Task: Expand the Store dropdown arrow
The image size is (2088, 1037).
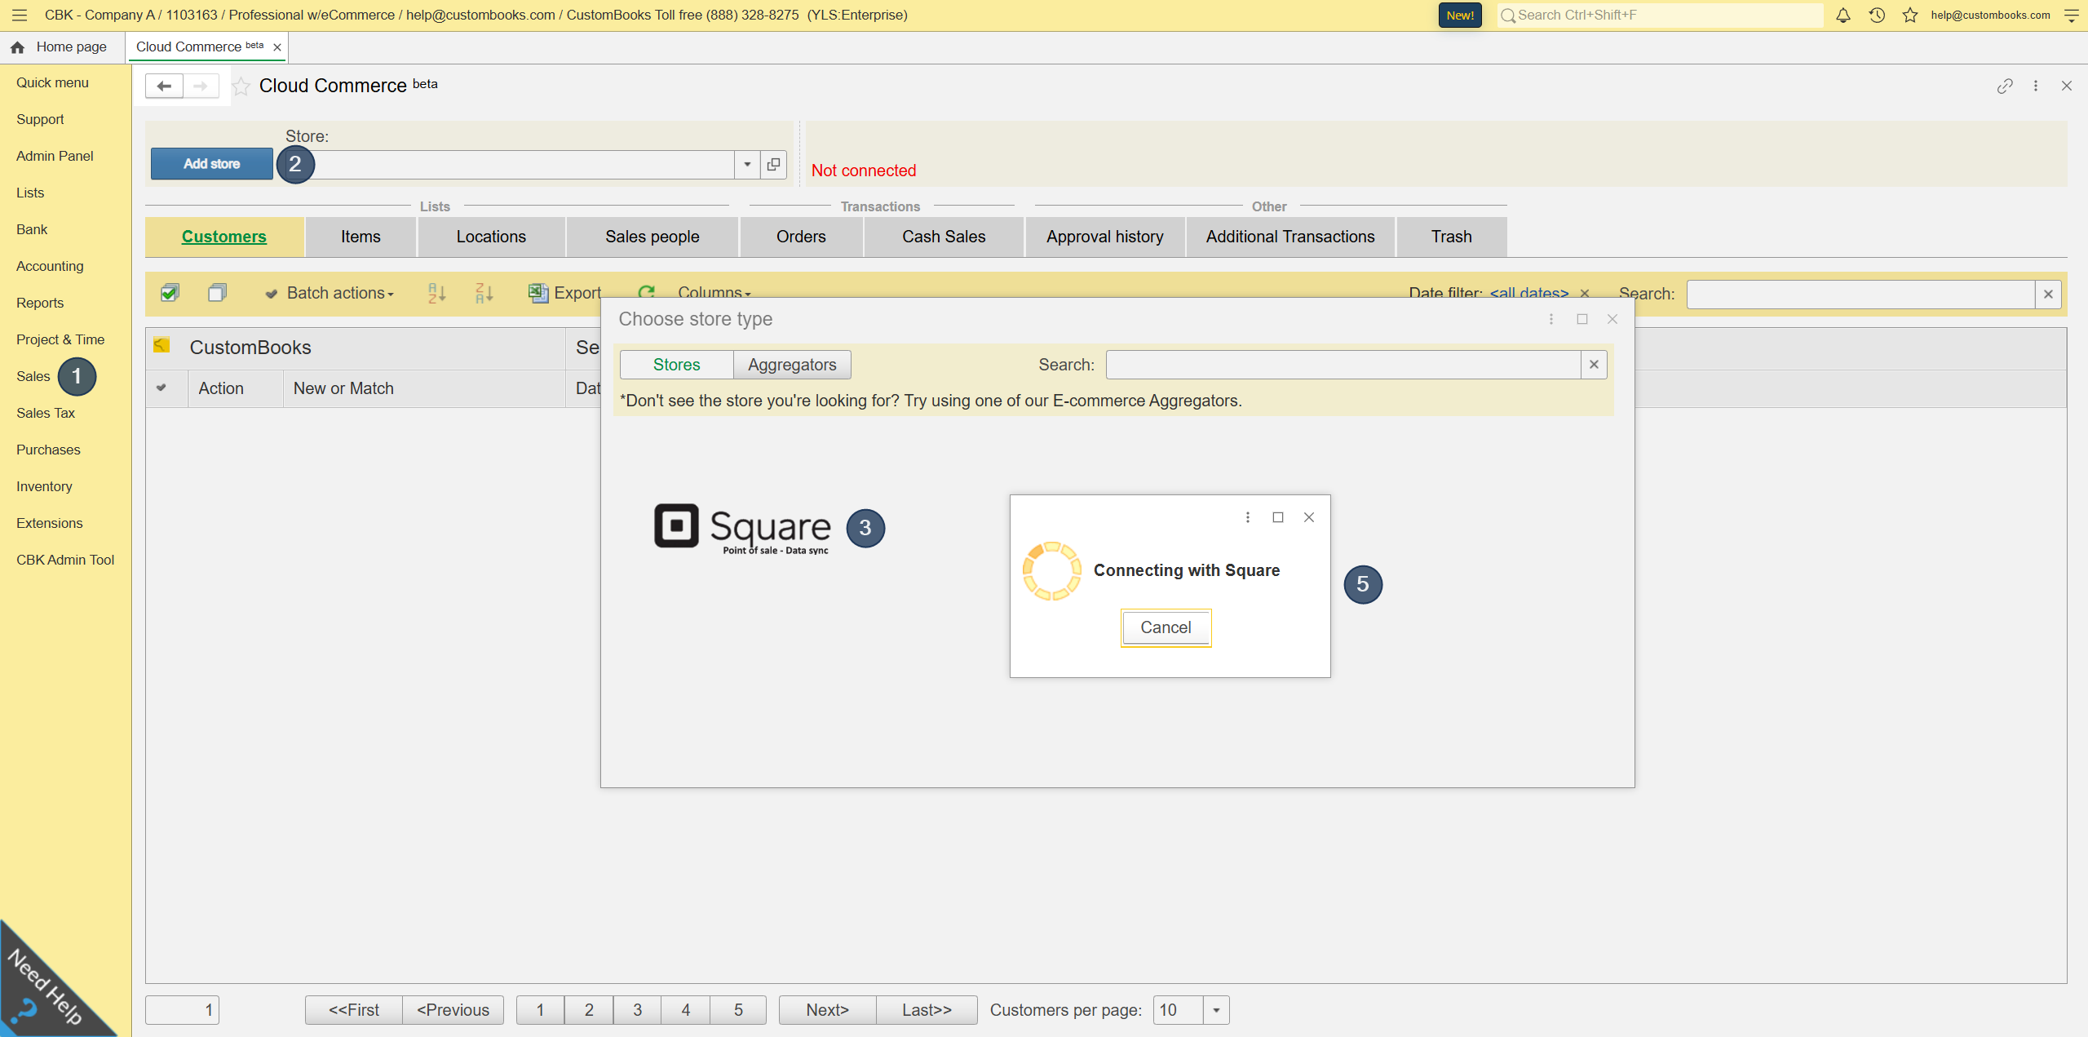Action: coord(747,164)
